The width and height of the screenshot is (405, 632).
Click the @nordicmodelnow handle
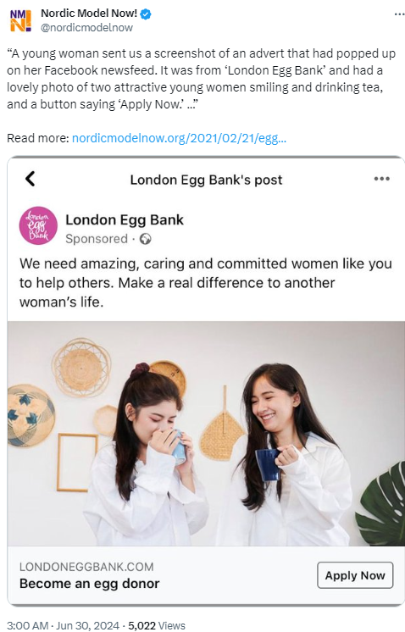pyautogui.click(x=86, y=27)
